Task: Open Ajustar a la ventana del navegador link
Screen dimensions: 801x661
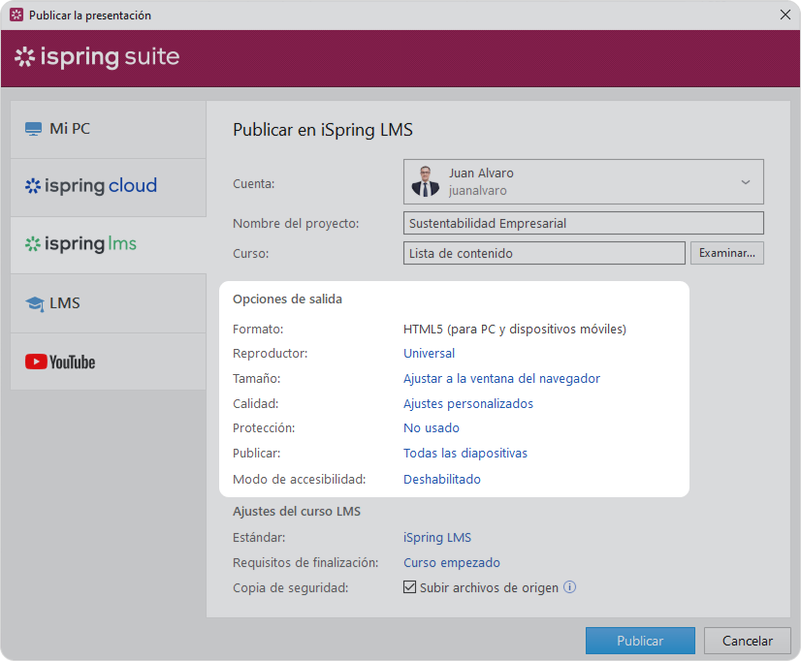Action: pyautogui.click(x=501, y=379)
